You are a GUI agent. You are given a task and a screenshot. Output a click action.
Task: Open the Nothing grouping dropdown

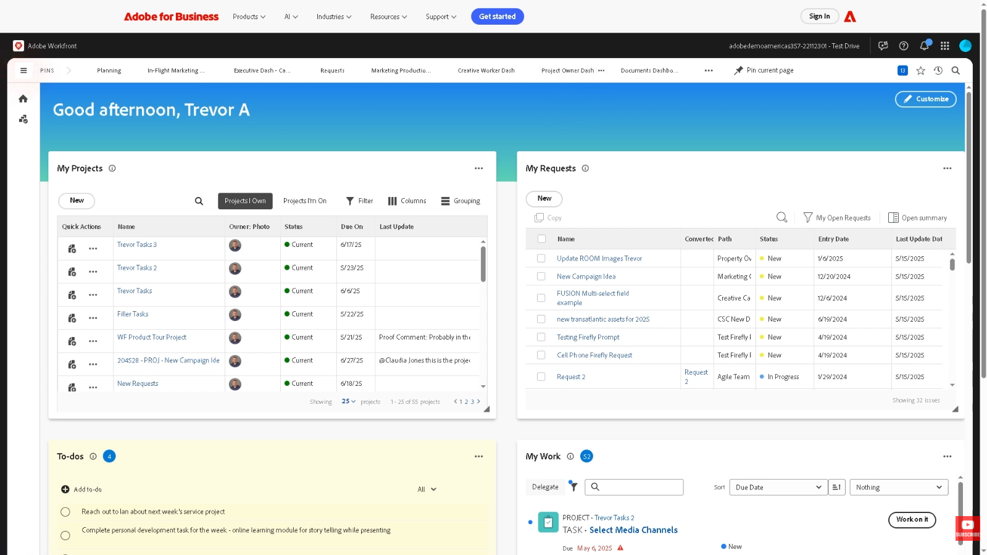[898, 487]
